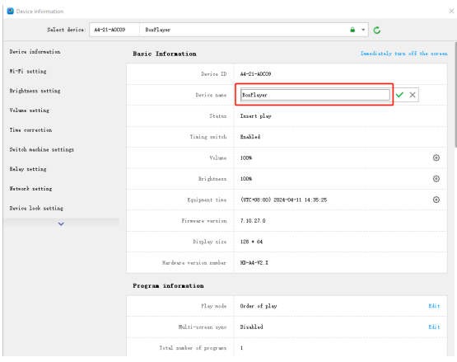Screen dimensions: 457x362
Task: Open Wi-Fi setting in sidebar
Action: coord(28,71)
